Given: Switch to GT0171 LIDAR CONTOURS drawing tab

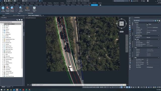Looking at the screenshot, I should (x=19, y=15).
